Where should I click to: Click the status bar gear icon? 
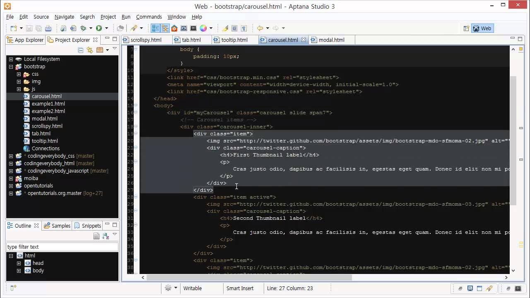pyautogui.click(x=168, y=288)
